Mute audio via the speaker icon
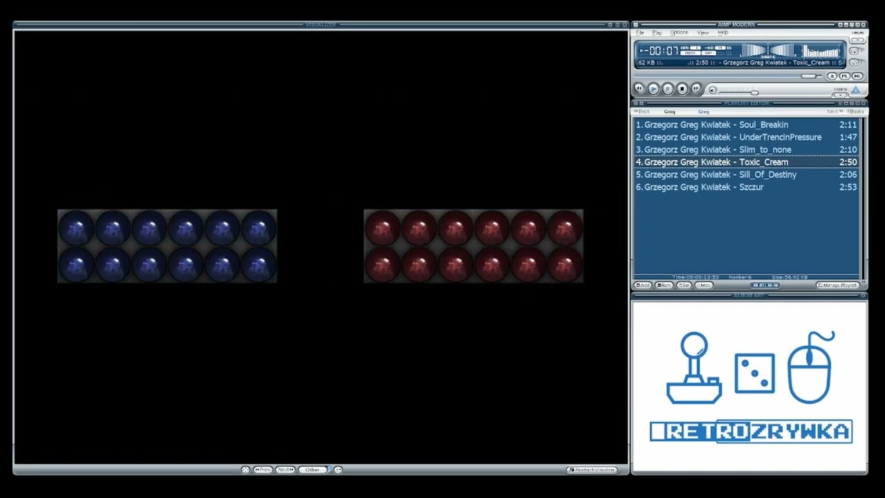 (x=713, y=91)
